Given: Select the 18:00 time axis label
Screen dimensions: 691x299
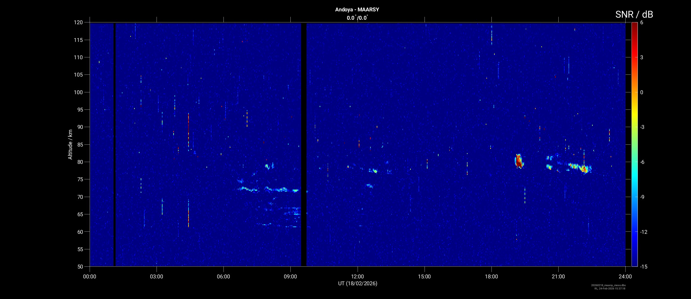Looking at the screenshot, I should pyautogui.click(x=491, y=277).
